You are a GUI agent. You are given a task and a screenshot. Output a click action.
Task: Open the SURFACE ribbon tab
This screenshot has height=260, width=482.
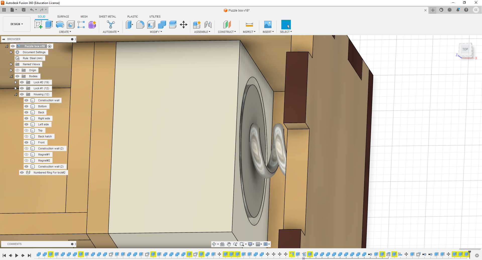coord(63,16)
